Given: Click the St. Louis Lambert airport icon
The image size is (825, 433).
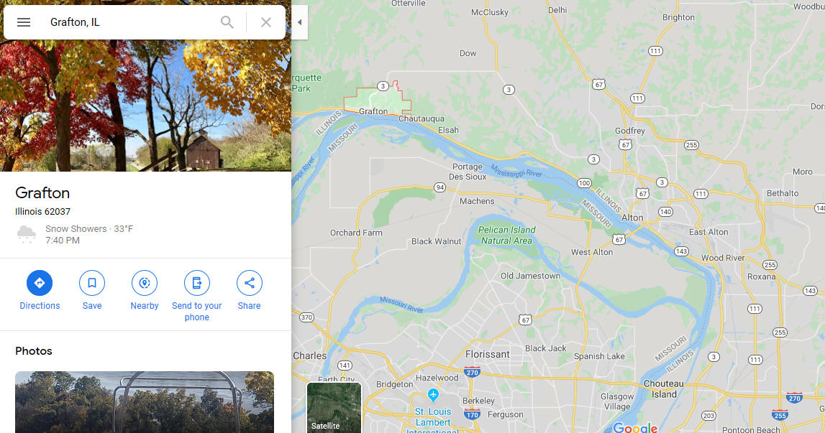Looking at the screenshot, I should pos(432,394).
